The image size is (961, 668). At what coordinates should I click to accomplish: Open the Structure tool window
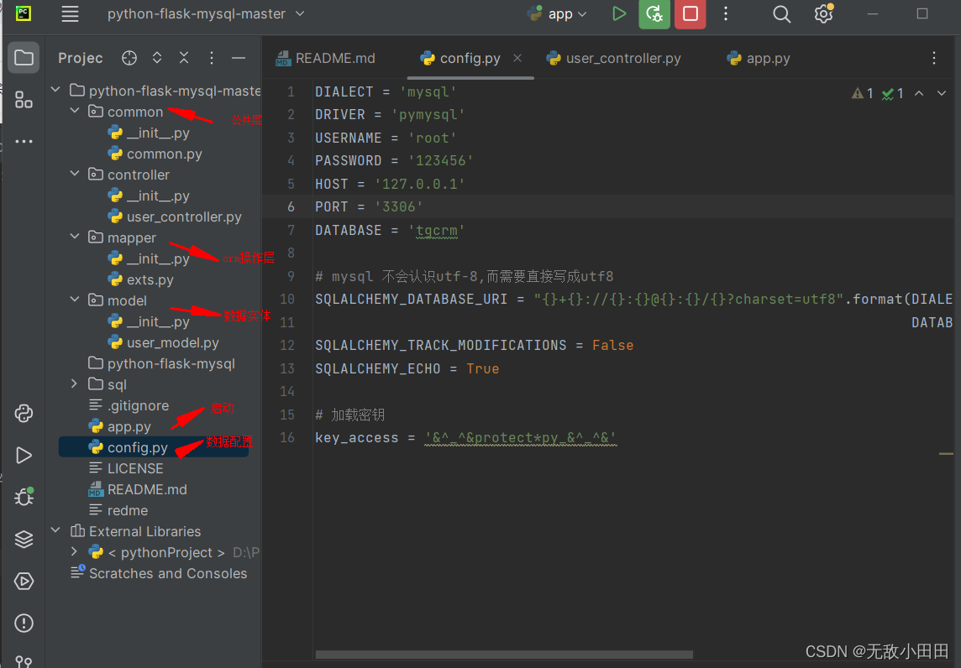(x=23, y=99)
